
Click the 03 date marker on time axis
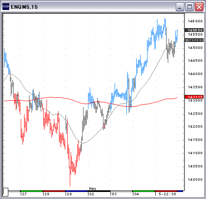point(114,194)
